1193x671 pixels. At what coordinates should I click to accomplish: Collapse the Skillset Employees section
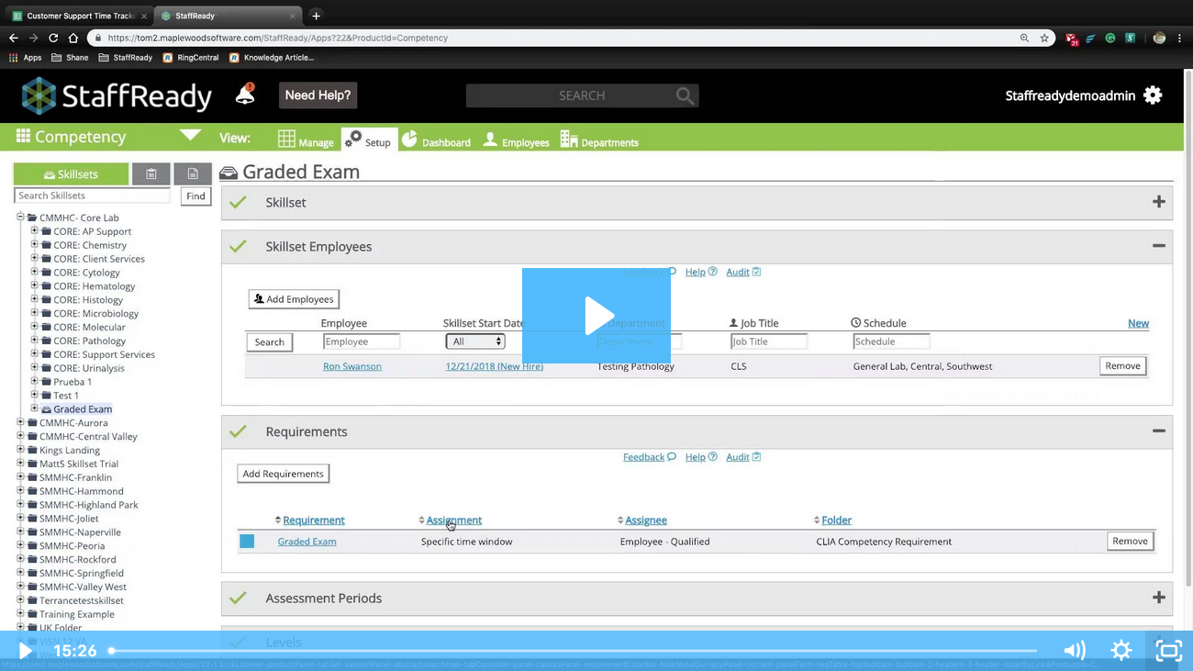pyautogui.click(x=1158, y=246)
